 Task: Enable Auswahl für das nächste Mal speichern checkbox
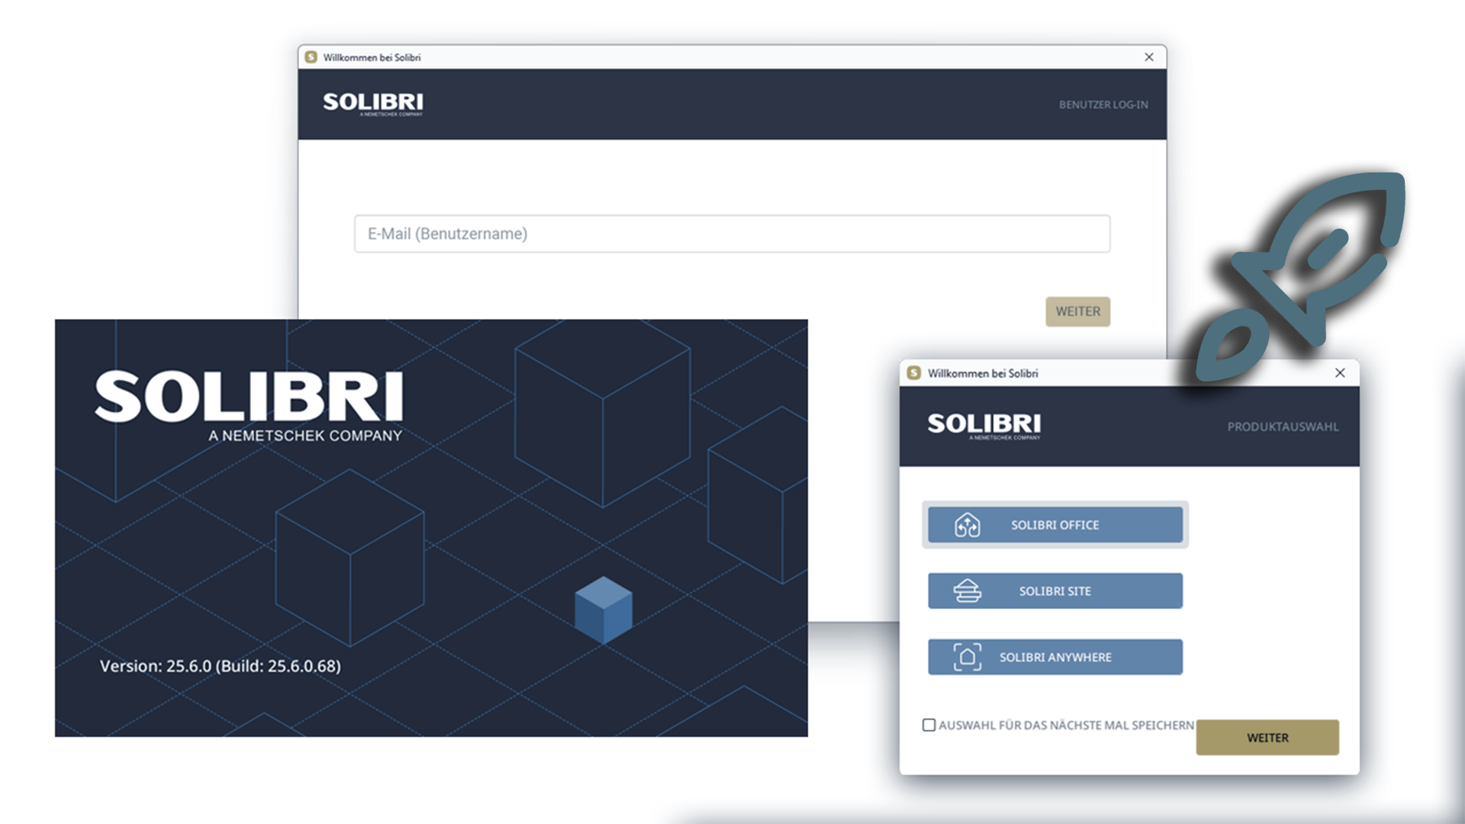point(929,725)
